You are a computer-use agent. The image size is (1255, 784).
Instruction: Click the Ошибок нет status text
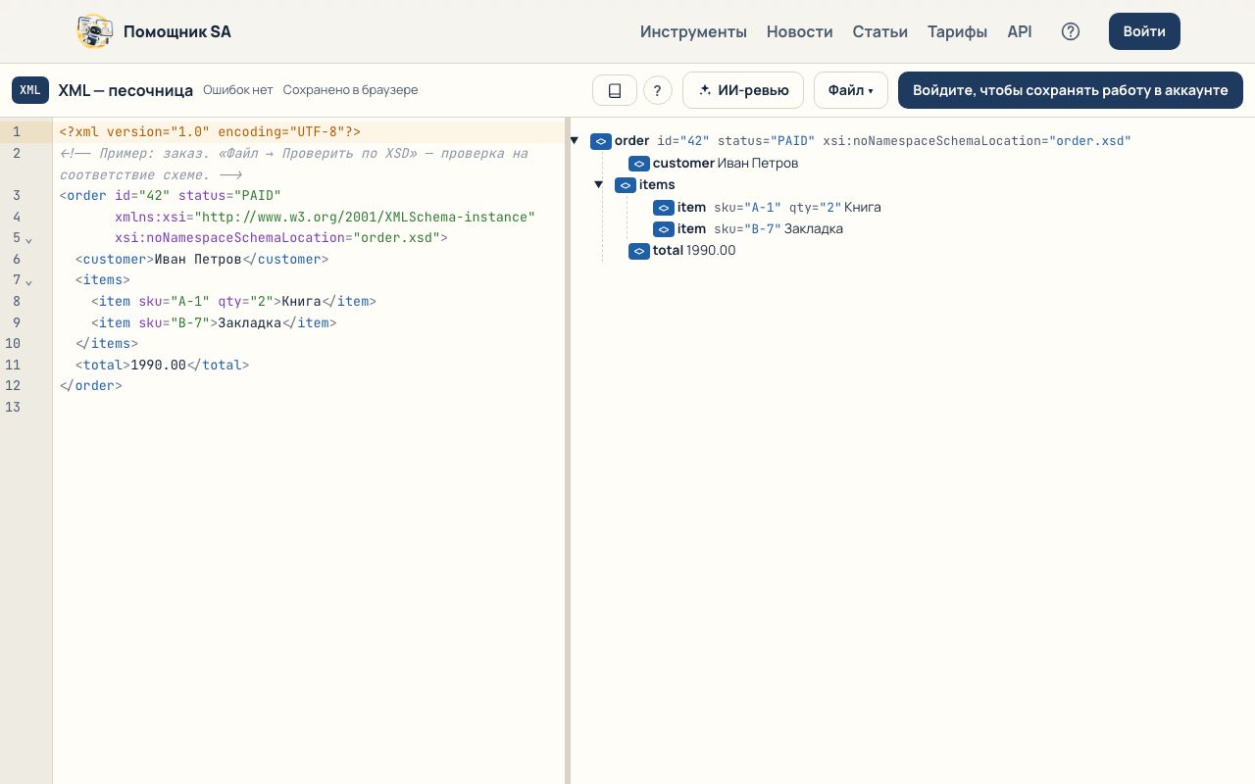click(x=238, y=90)
